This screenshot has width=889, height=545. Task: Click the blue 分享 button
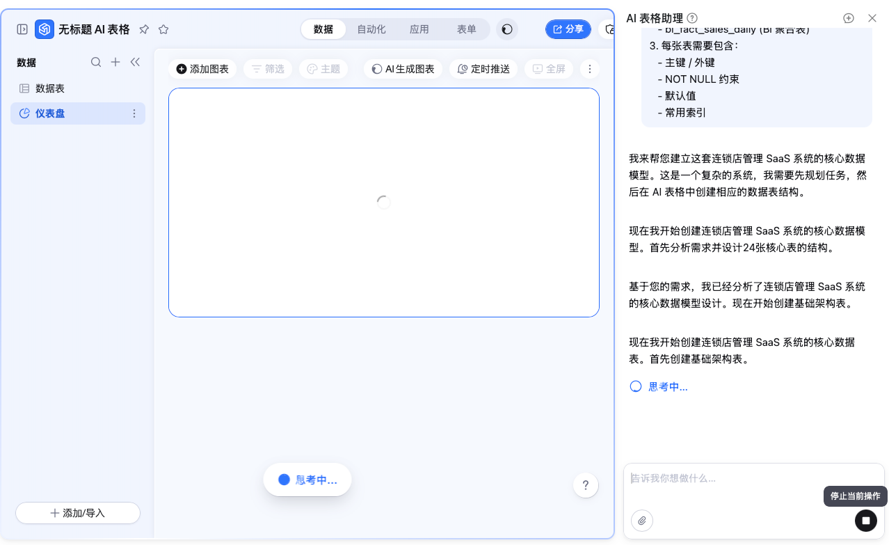click(568, 29)
